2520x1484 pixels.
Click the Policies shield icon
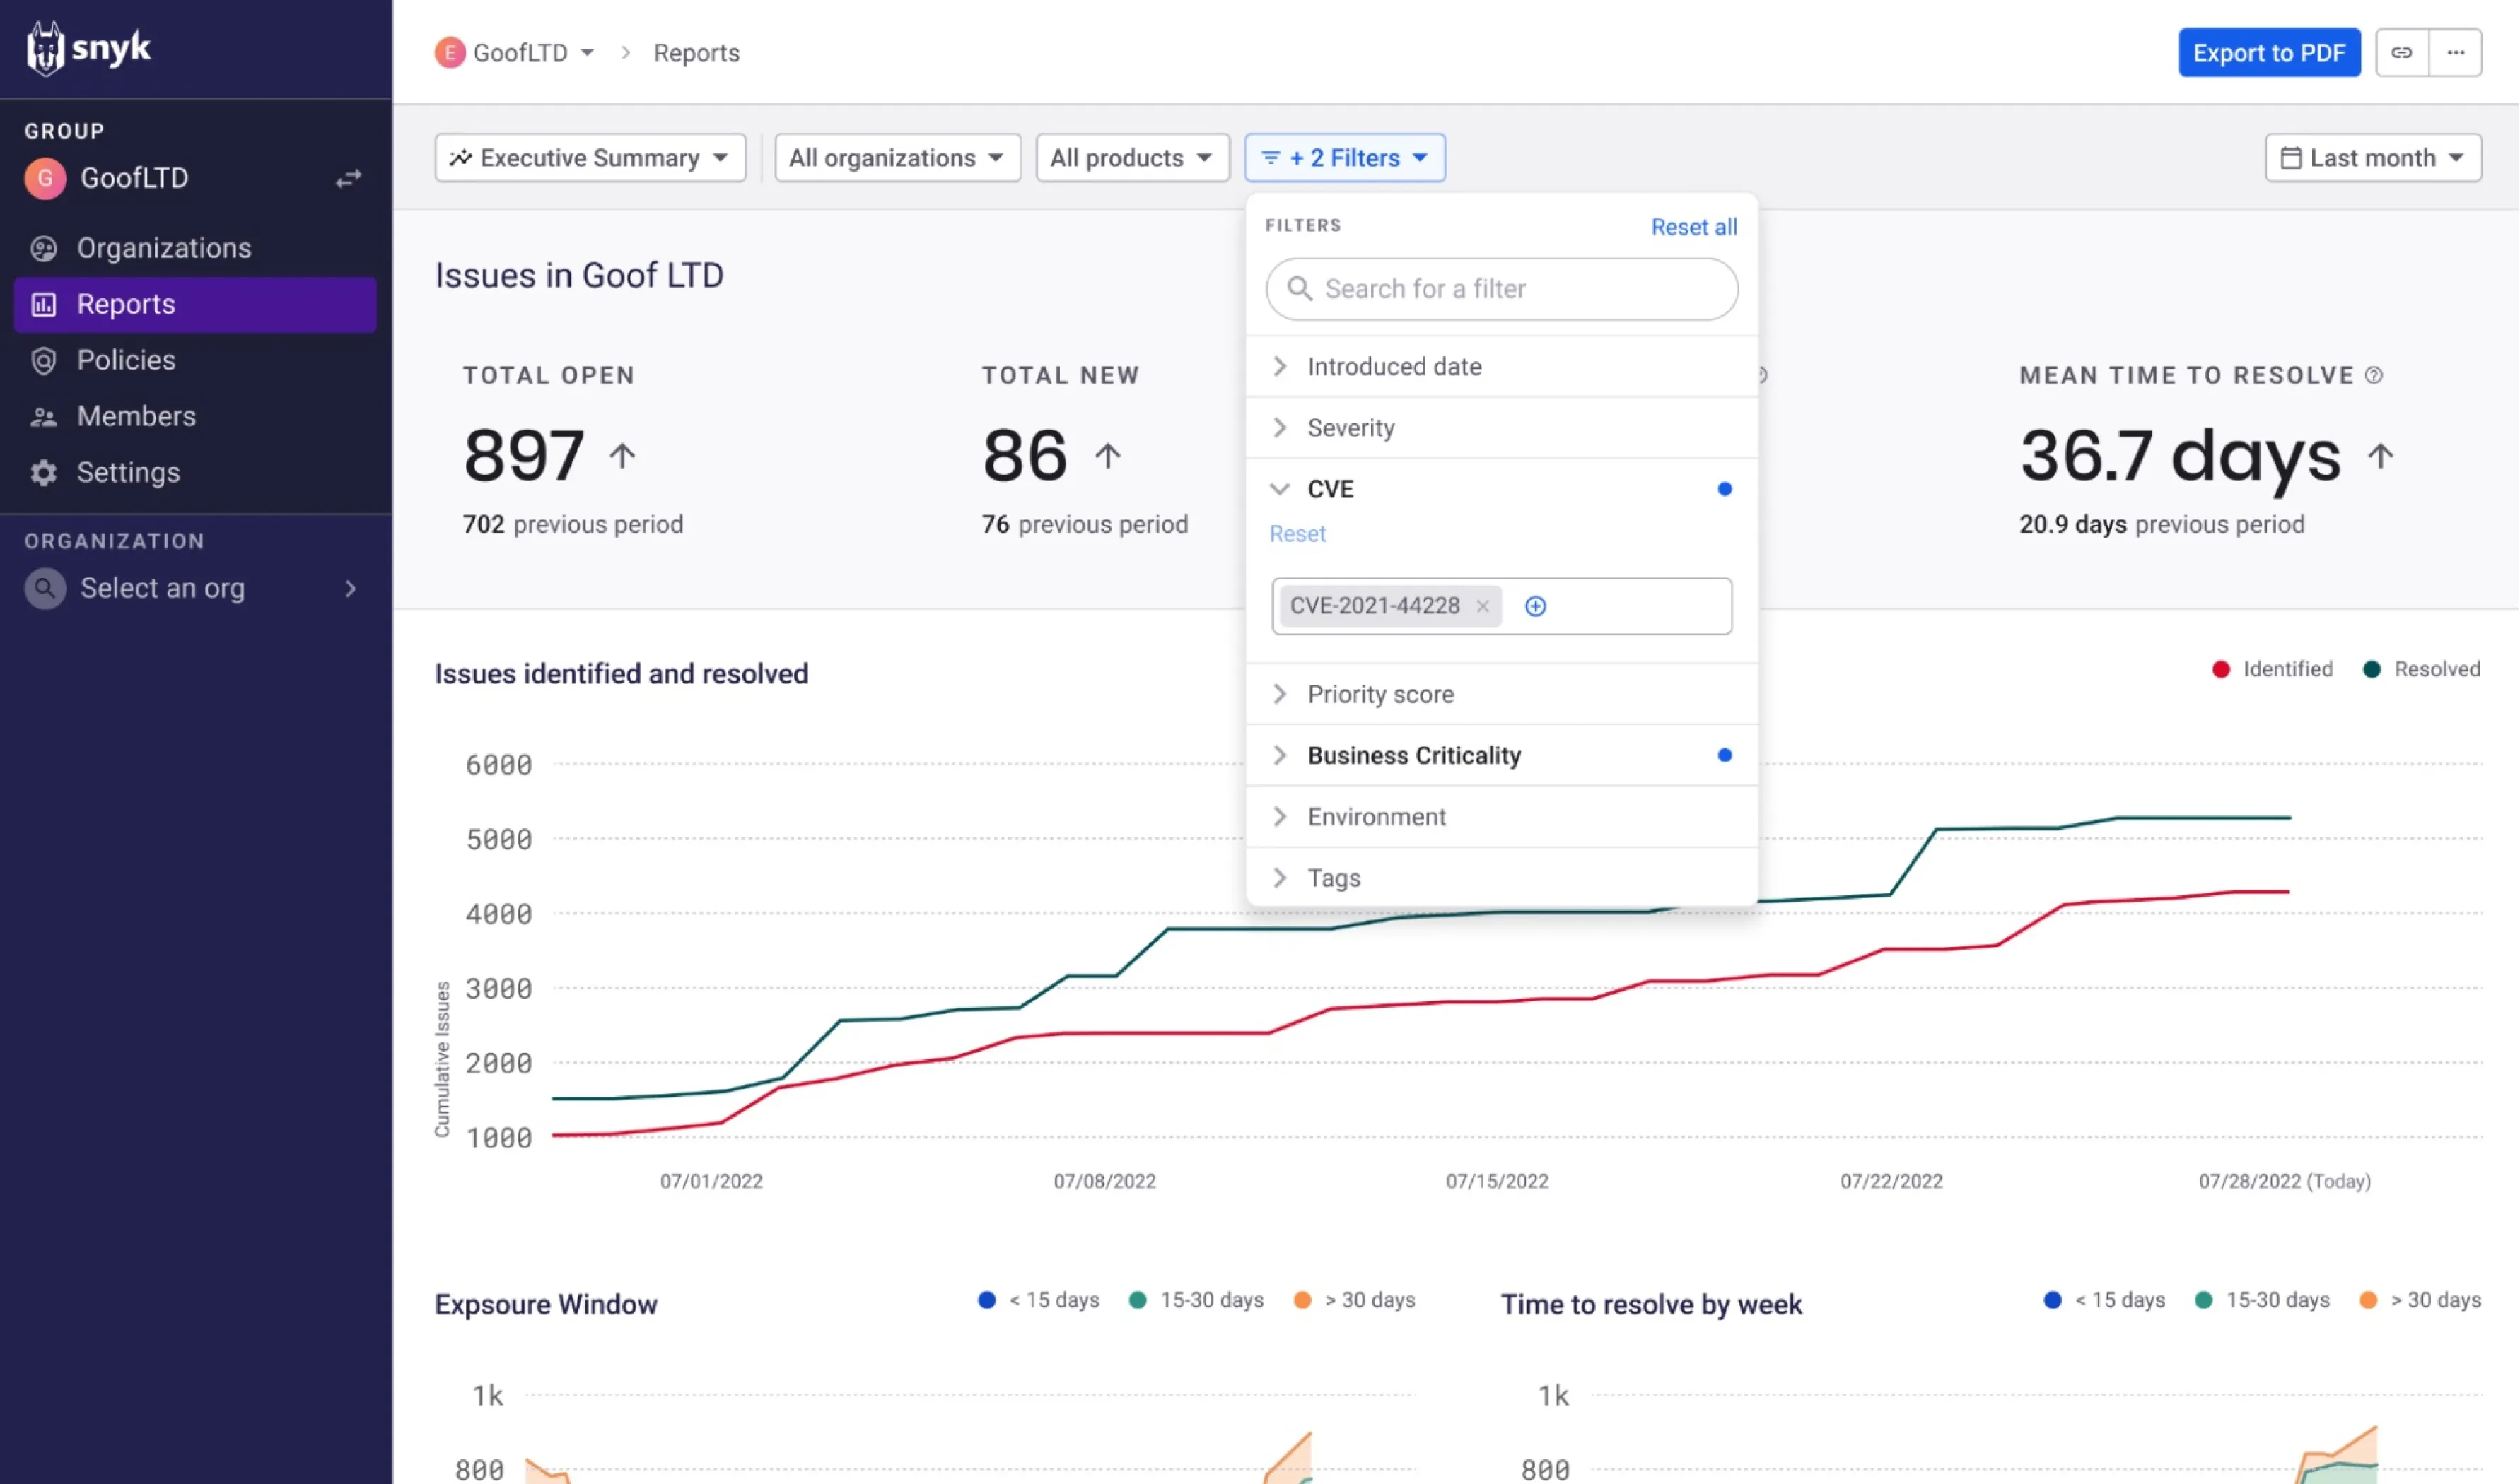click(x=43, y=361)
